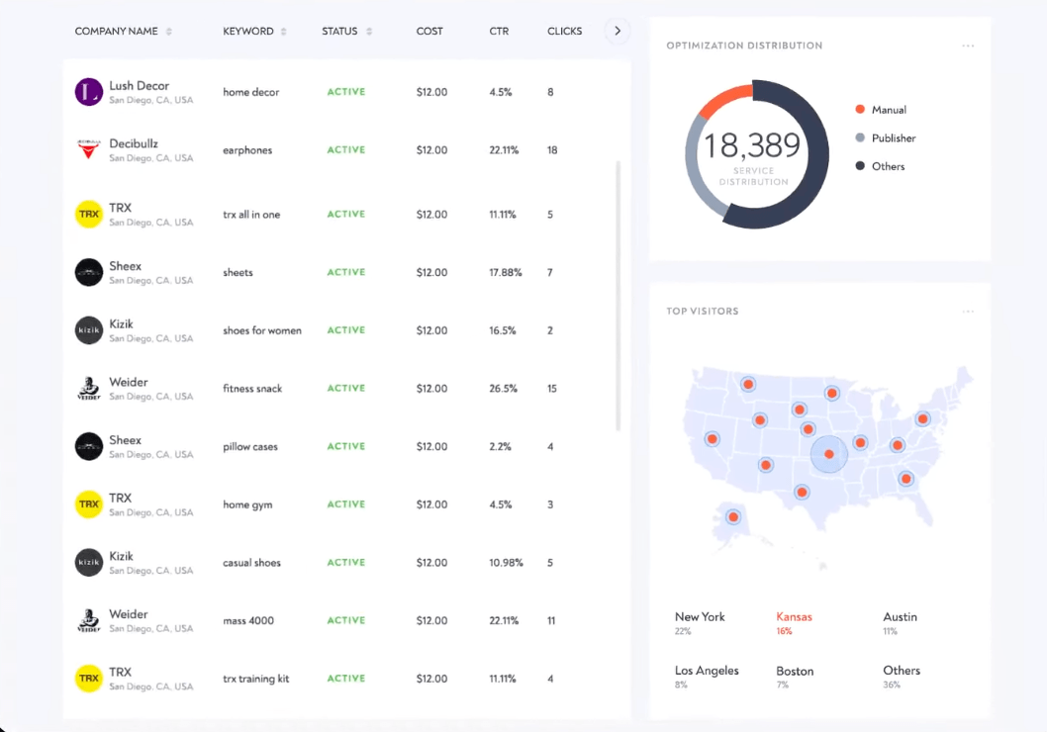Image resolution: width=1047 pixels, height=732 pixels.
Task: Click the right arrow to show more columns
Action: coord(618,31)
